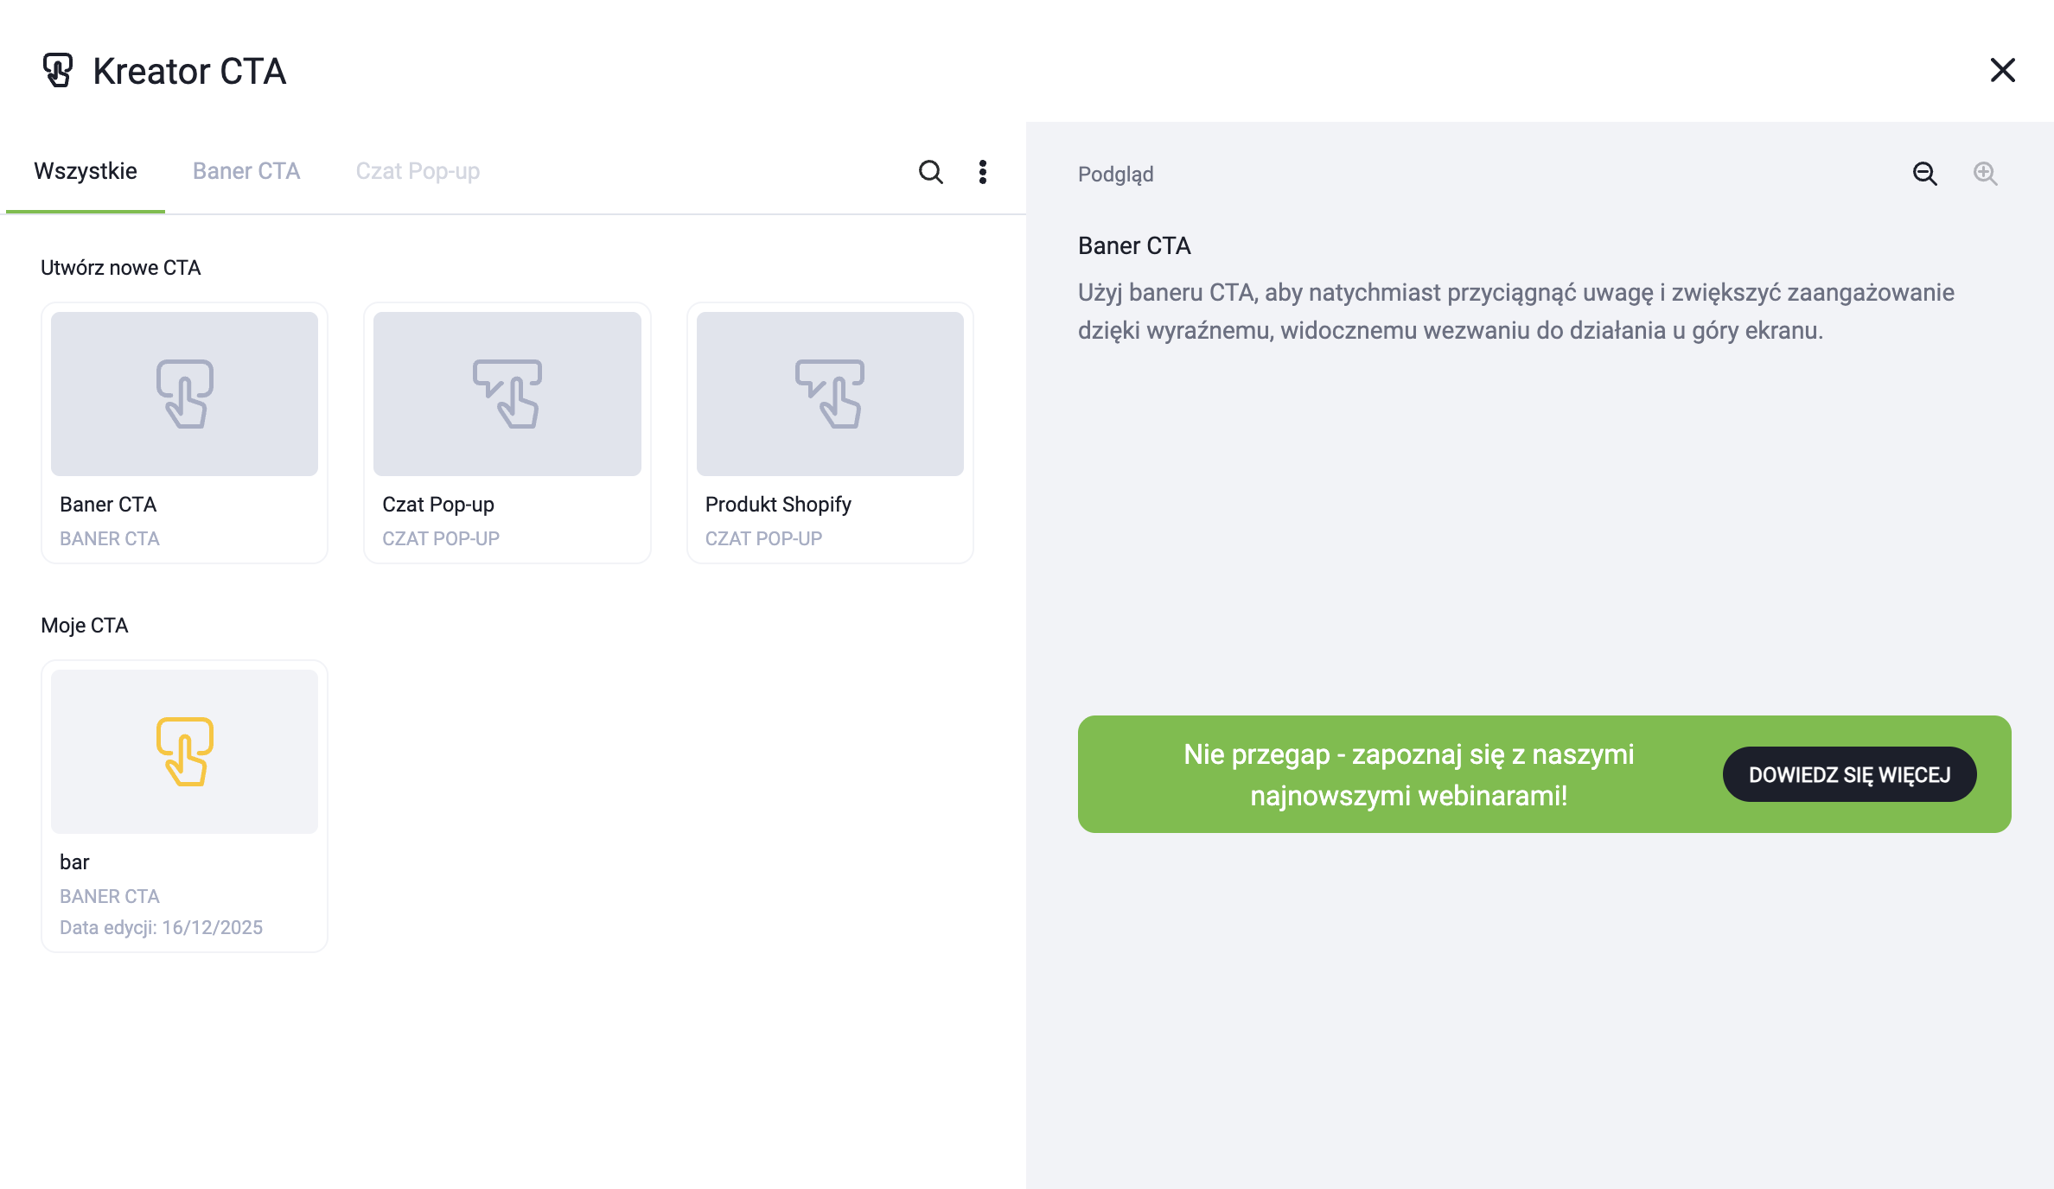Image resolution: width=2054 pixels, height=1189 pixels.
Task: Select the Czat Pop-up card title
Action: click(438, 505)
